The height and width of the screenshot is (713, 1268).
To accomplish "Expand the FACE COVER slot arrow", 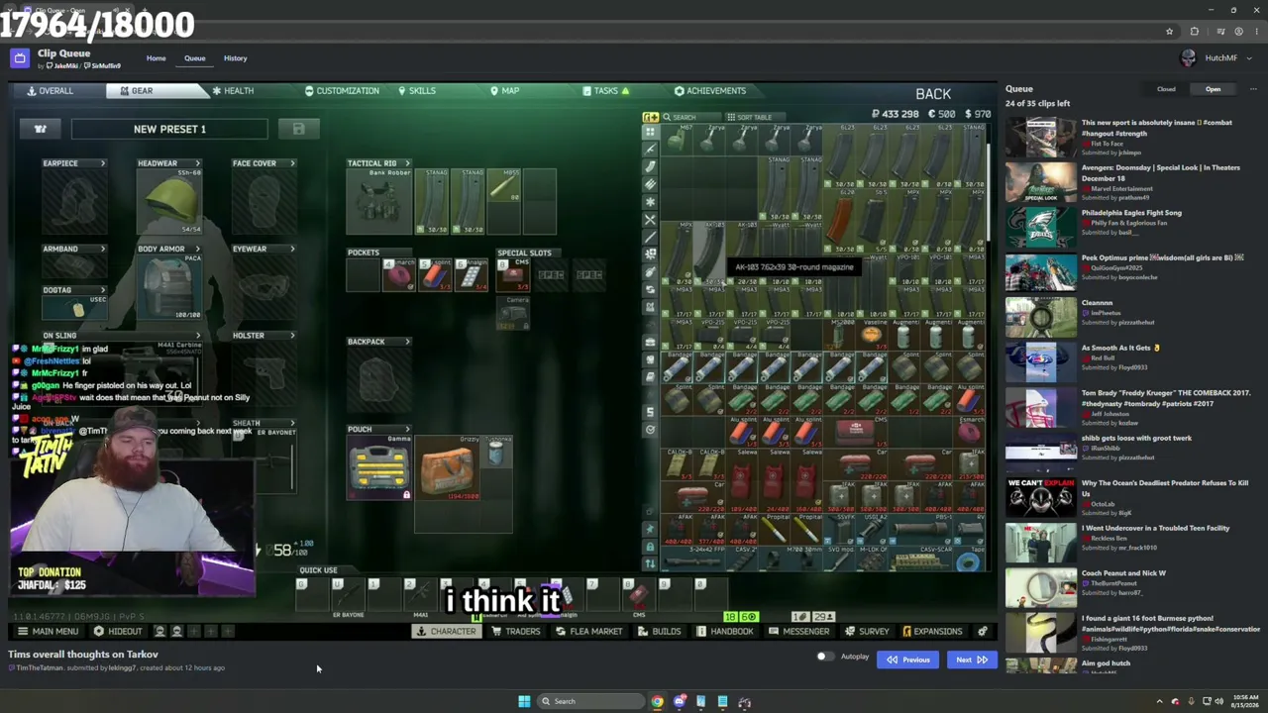I will pos(292,163).
